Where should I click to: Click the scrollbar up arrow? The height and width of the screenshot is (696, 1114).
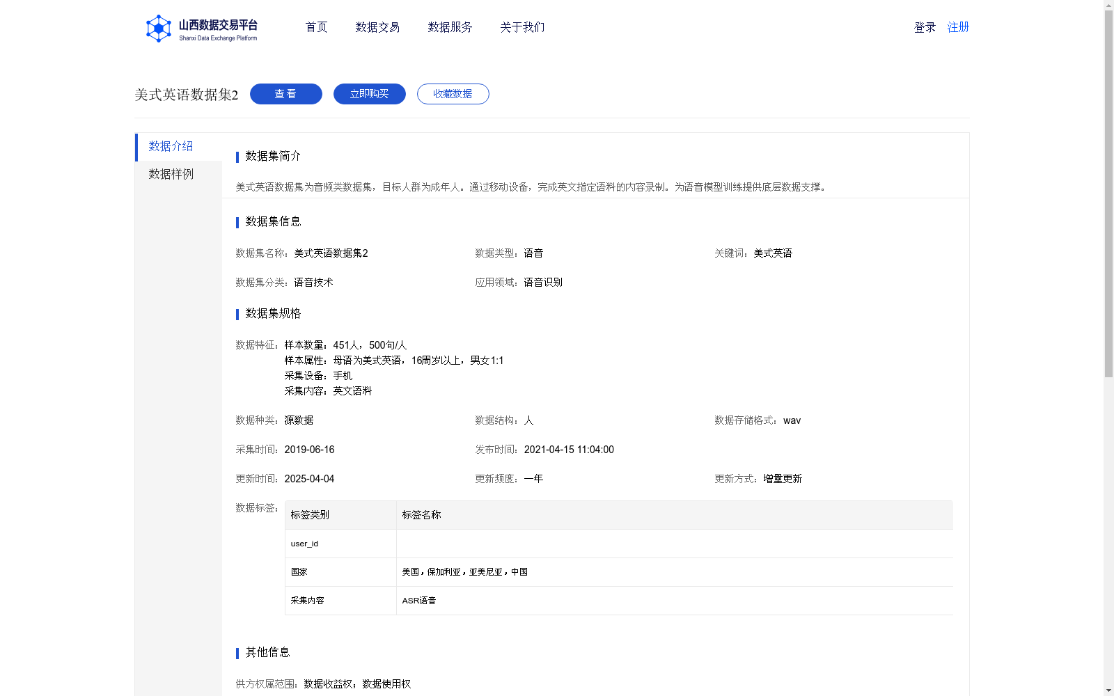click(1108, 5)
